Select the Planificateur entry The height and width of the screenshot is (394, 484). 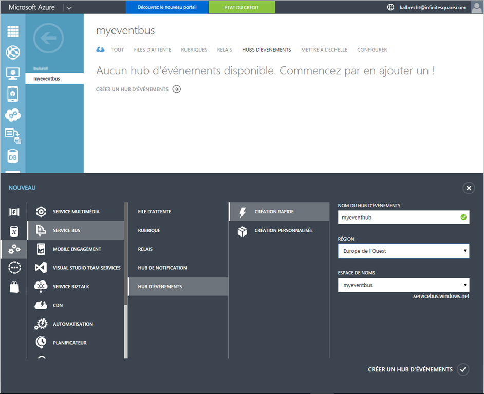[x=76, y=343]
